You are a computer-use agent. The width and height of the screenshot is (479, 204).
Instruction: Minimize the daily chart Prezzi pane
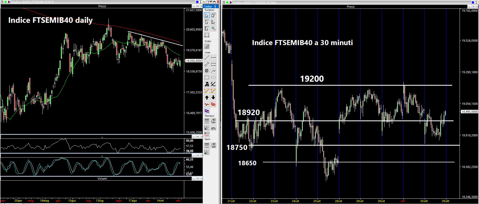click(194, 6)
